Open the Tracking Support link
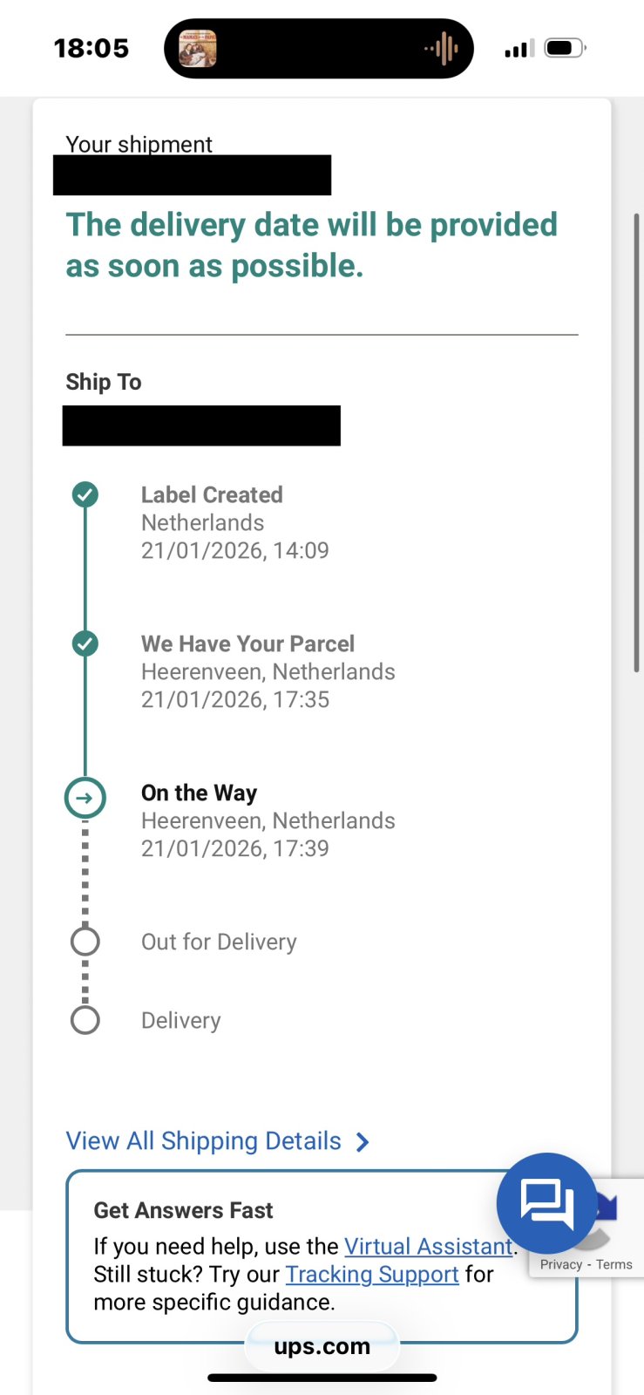 coord(372,1275)
